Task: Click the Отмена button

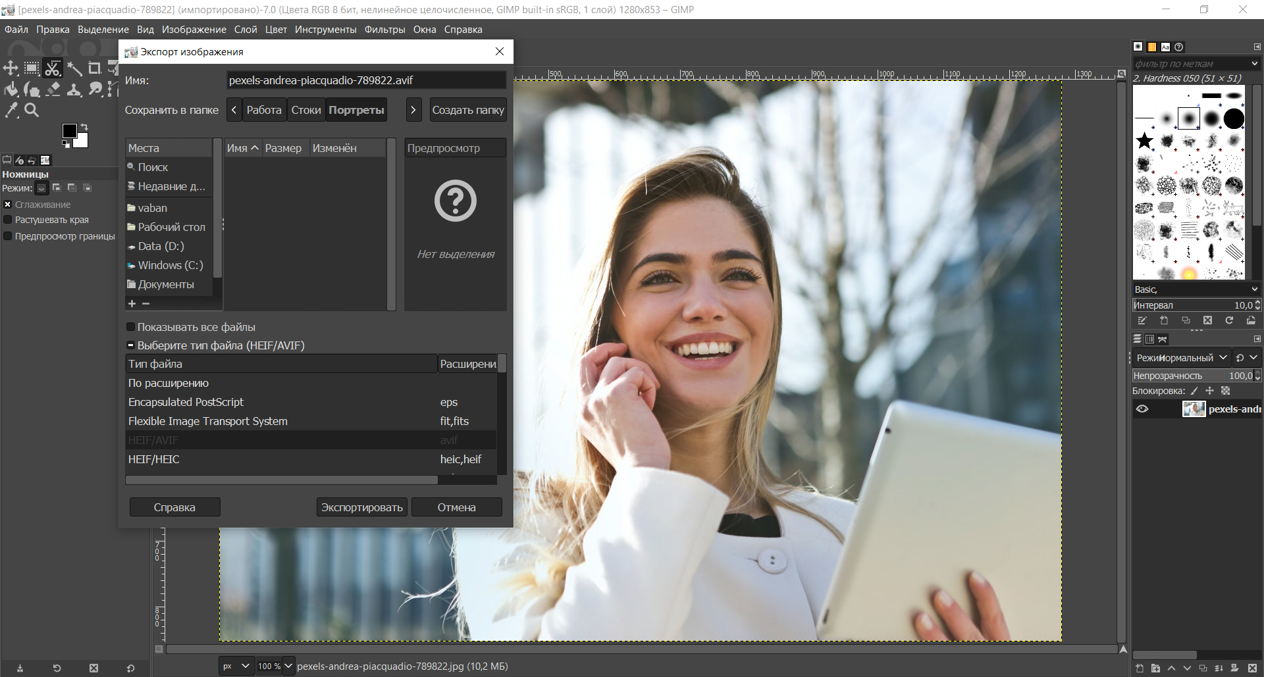Action: click(x=457, y=507)
